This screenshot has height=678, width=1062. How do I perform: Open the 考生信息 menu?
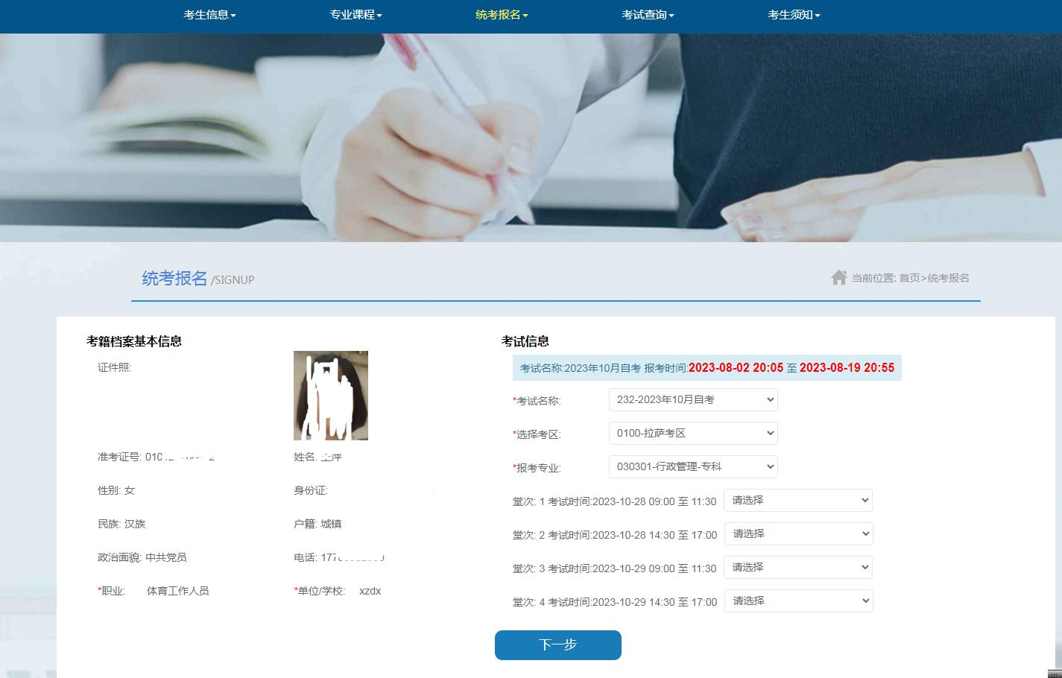(x=209, y=15)
